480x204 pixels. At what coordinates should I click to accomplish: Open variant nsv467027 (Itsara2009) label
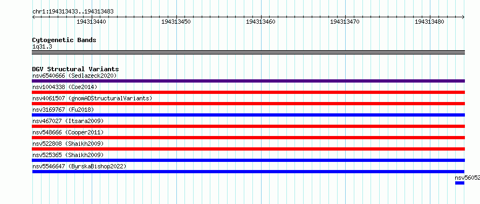(x=68, y=121)
